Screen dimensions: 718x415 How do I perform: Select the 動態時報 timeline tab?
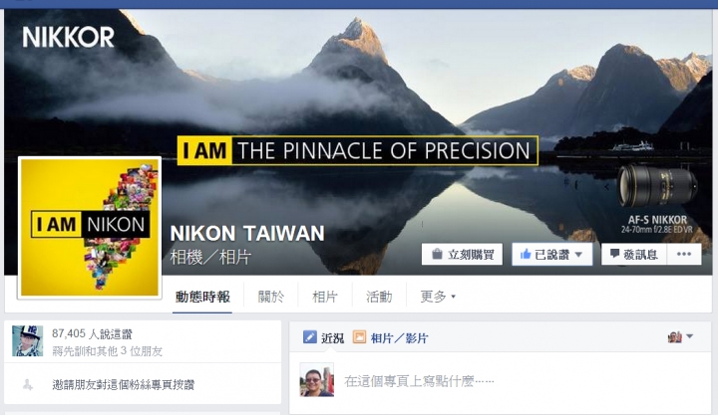point(202,297)
